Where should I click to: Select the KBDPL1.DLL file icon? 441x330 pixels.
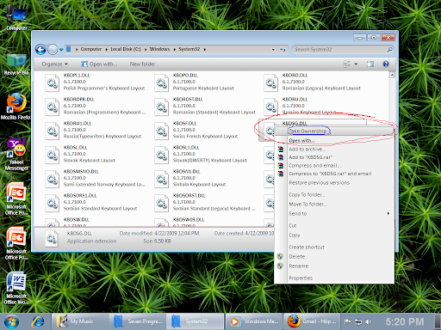tap(52, 82)
